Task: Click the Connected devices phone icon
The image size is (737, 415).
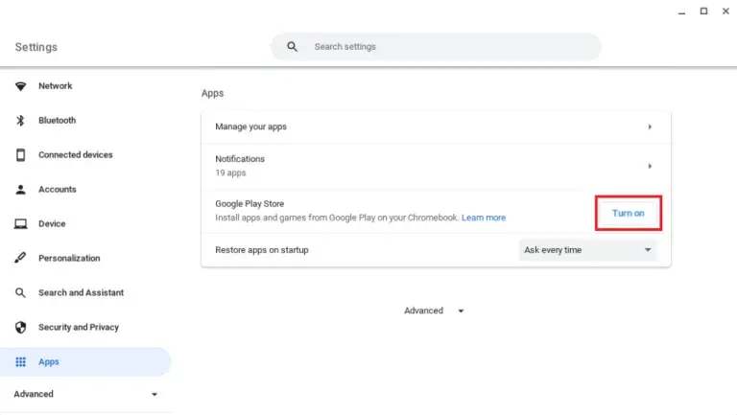Action: pyautogui.click(x=20, y=155)
